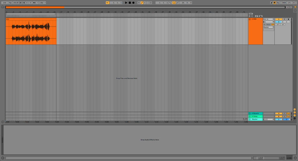Open Master output 1/2 dropdown
Screen dimensions: 298x161
[x=269, y=120]
